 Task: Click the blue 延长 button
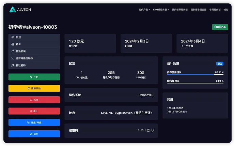pyautogui.click(x=34, y=134)
